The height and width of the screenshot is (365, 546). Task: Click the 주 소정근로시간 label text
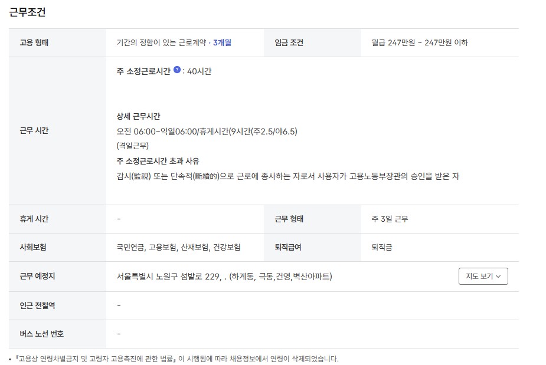coord(143,71)
